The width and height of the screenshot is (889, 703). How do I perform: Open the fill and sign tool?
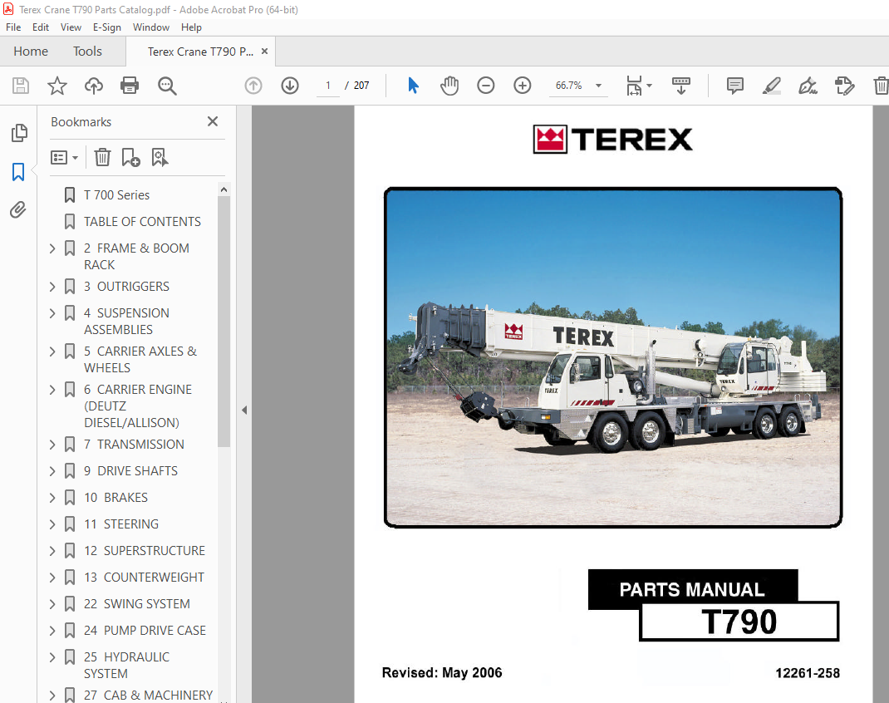click(x=808, y=86)
